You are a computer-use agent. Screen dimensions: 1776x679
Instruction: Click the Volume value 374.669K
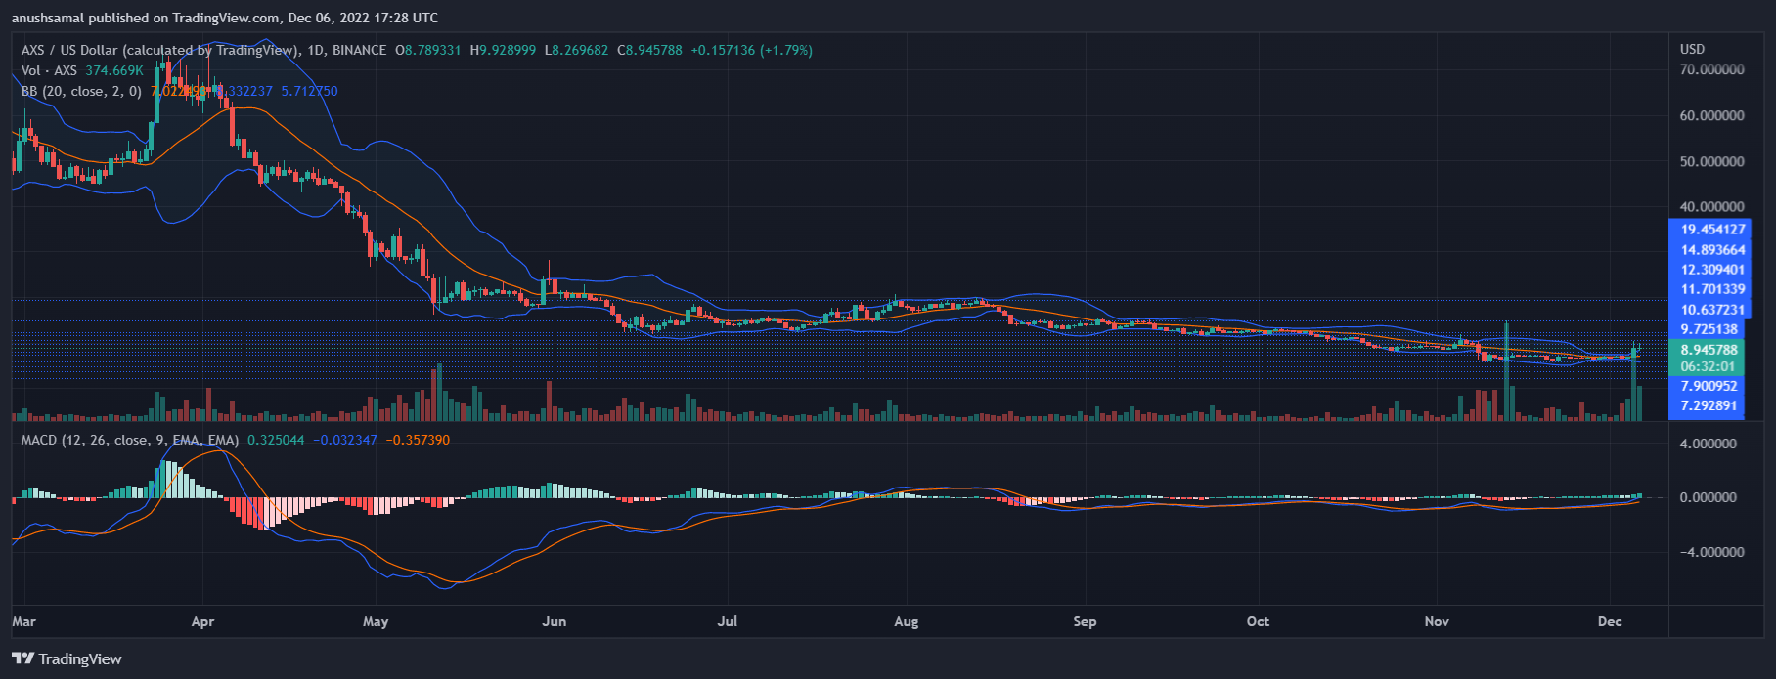[113, 70]
